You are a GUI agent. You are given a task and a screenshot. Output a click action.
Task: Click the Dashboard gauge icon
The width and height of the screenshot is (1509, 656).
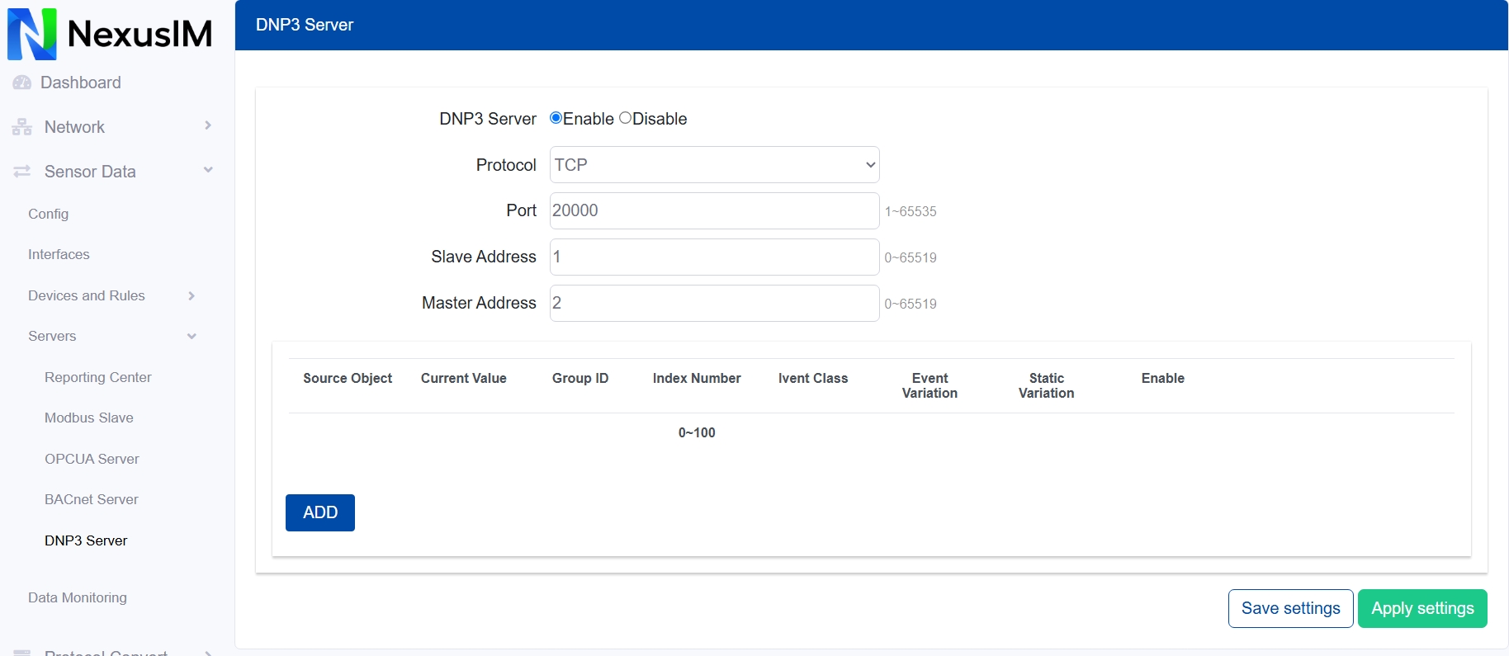(x=22, y=83)
